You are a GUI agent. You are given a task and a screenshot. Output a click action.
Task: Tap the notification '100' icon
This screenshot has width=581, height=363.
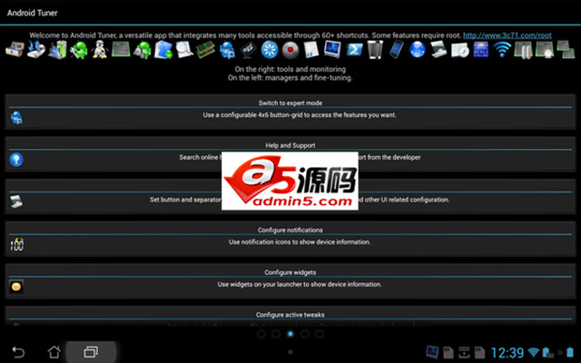(x=16, y=244)
